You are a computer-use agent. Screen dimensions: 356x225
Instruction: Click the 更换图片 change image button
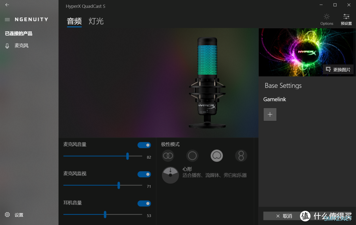coord(338,69)
